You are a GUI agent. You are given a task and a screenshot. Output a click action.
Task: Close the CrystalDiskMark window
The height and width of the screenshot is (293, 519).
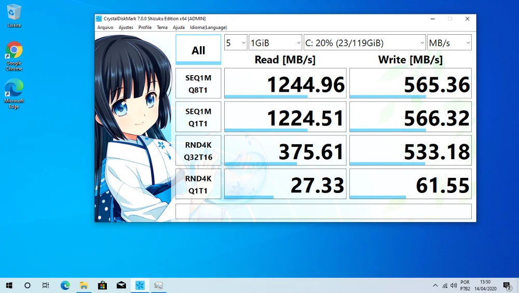[x=468, y=19]
